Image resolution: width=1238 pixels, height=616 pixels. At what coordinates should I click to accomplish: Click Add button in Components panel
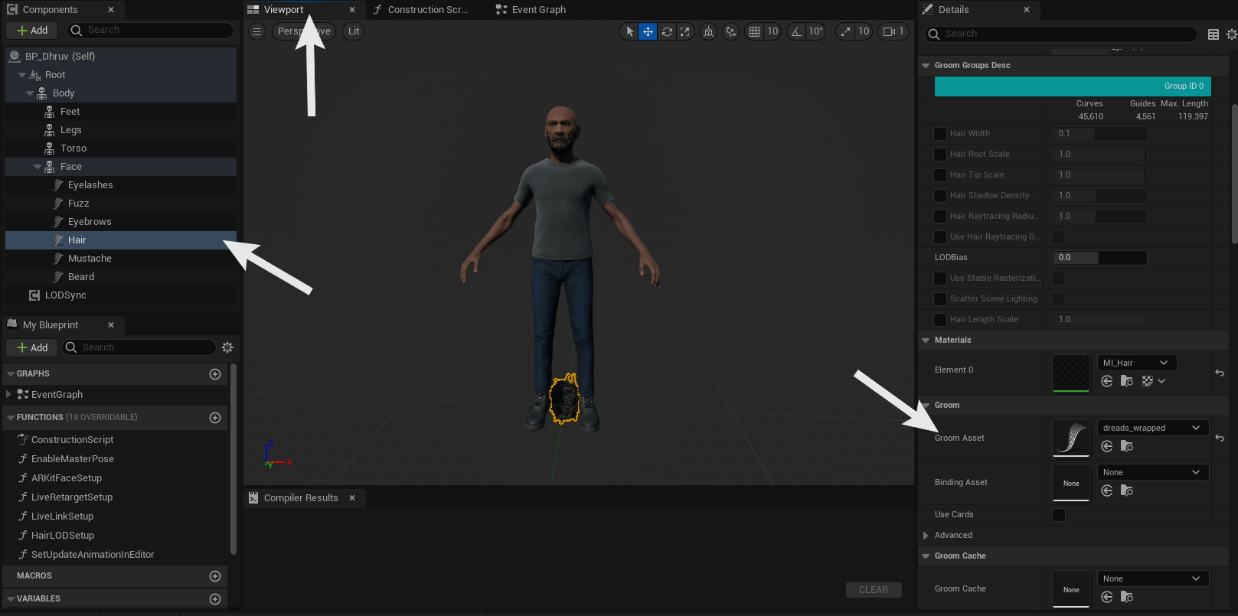[32, 31]
